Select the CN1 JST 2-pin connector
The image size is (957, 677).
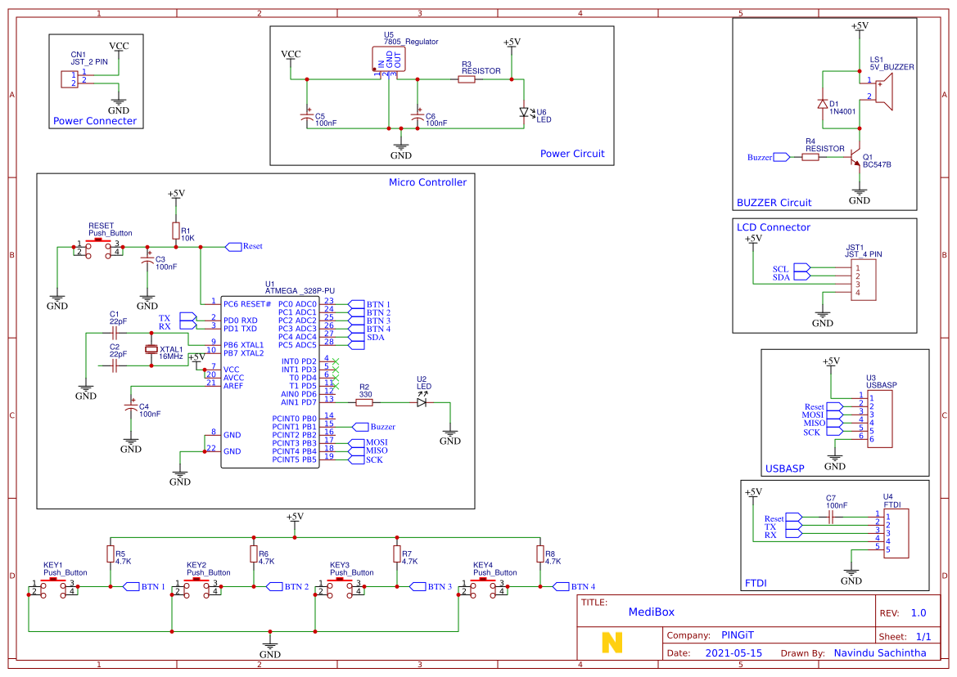70,79
